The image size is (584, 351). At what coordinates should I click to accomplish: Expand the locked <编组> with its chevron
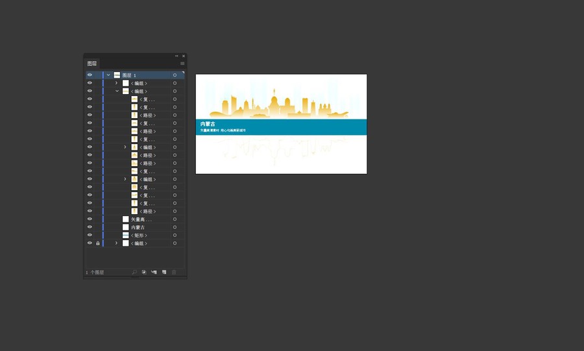[x=116, y=243]
